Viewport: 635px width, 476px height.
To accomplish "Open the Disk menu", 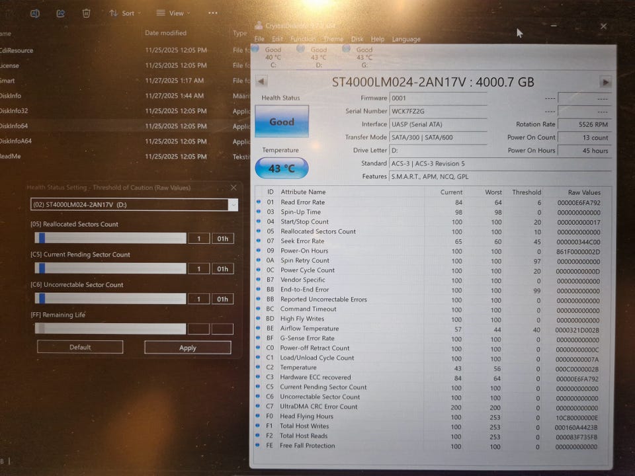I will pos(357,39).
